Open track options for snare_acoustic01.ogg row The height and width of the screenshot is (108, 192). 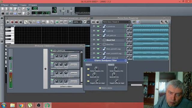[94, 53]
